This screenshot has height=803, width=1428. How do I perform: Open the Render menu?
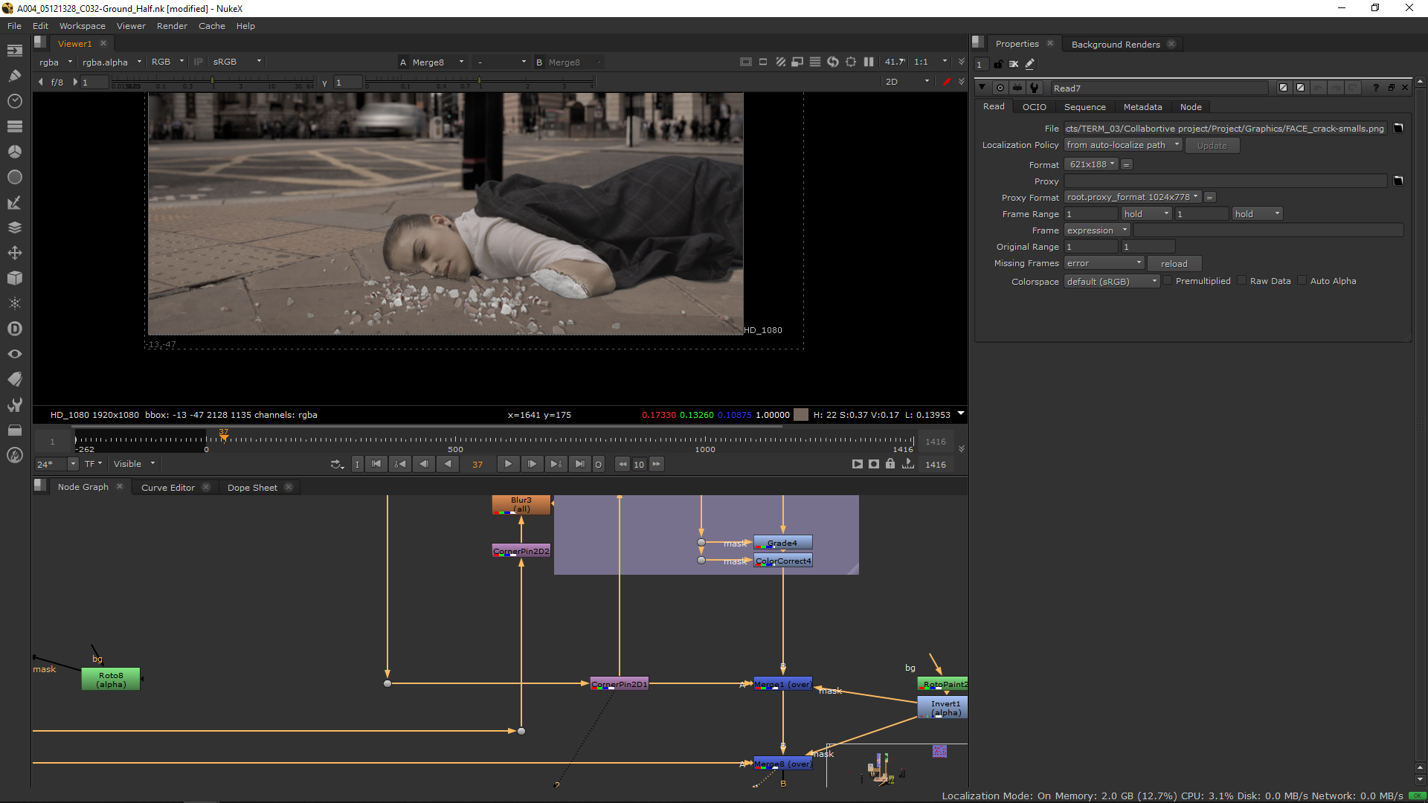coord(172,26)
